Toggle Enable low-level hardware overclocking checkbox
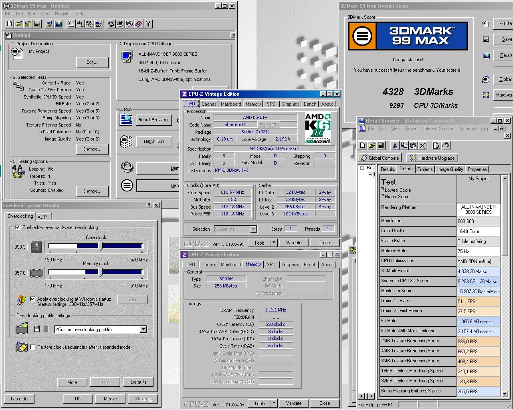 tap(18, 227)
